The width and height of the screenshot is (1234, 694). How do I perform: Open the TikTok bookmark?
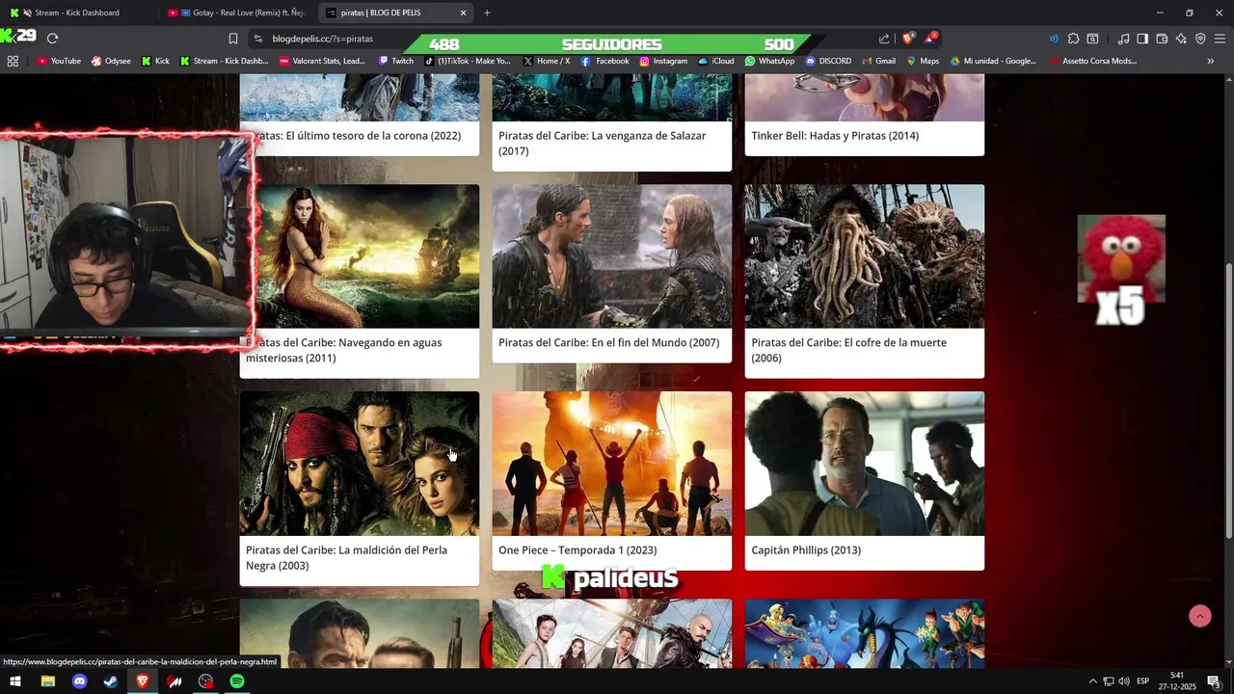pyautogui.click(x=469, y=61)
